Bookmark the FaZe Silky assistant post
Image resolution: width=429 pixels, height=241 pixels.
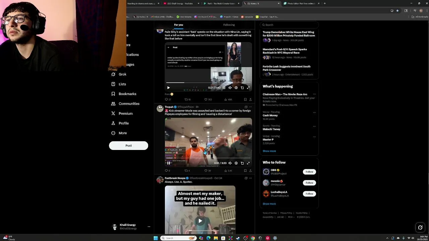coord(245,99)
